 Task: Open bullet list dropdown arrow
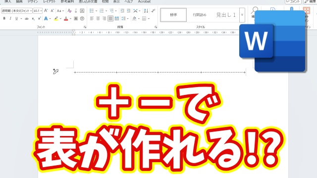pyautogui.click(x=96, y=11)
